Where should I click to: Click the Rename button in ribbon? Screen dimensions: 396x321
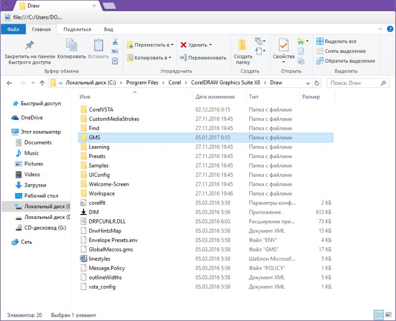point(203,58)
